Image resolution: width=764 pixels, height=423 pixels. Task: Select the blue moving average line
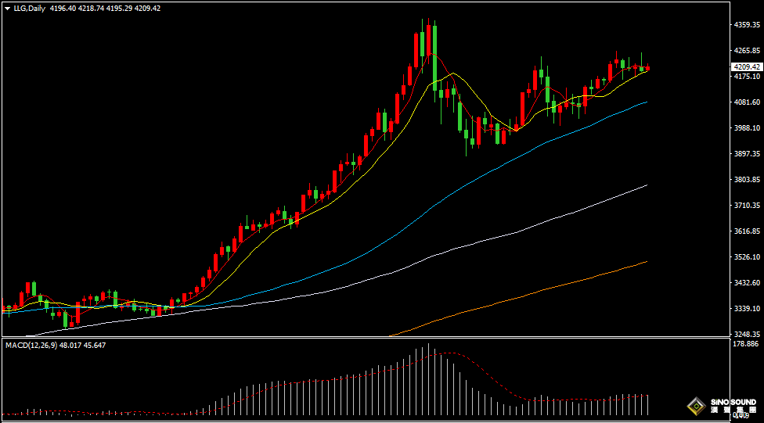[548, 138]
